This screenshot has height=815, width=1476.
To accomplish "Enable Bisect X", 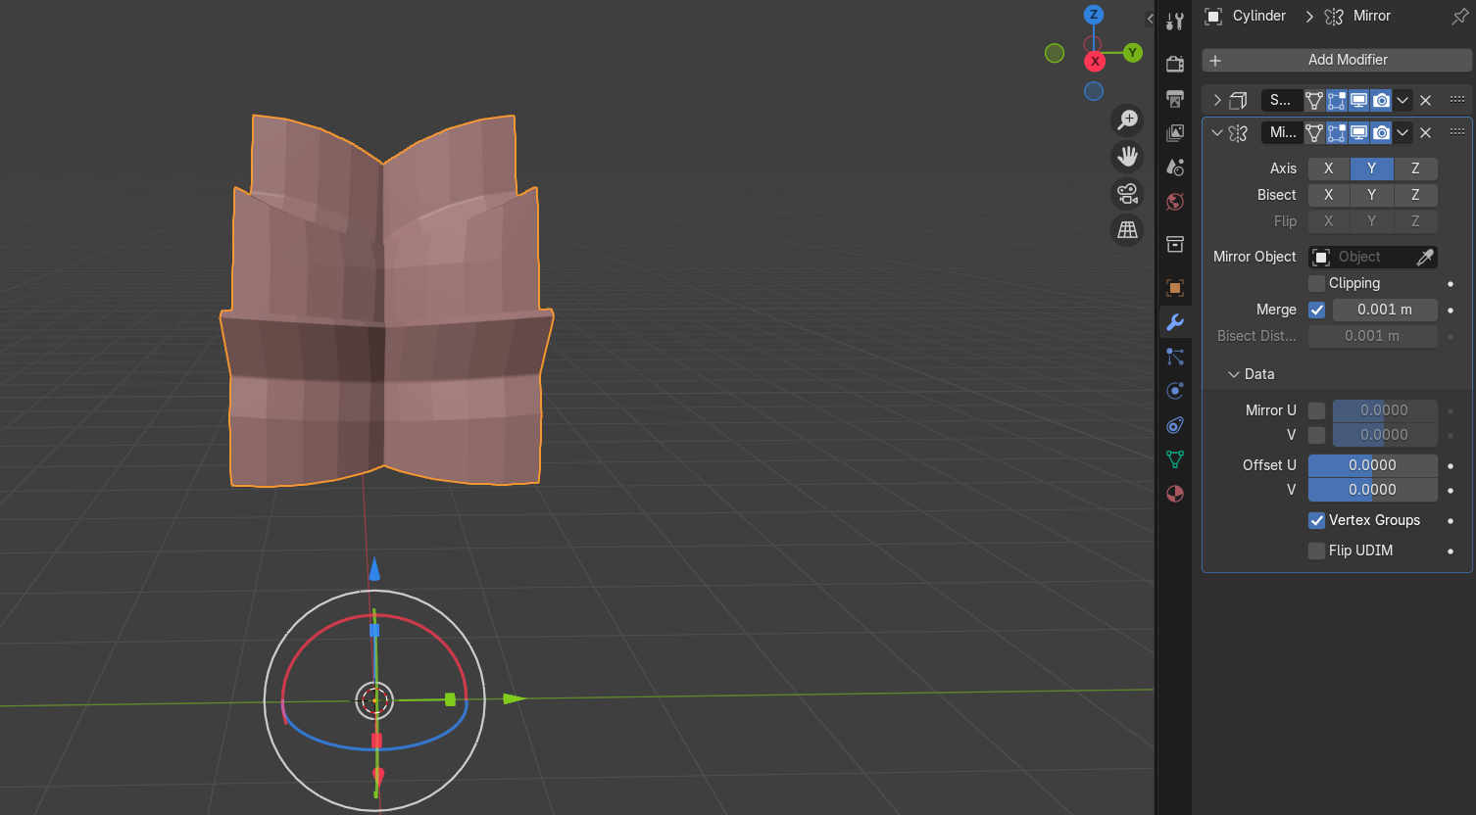I will tap(1329, 195).
